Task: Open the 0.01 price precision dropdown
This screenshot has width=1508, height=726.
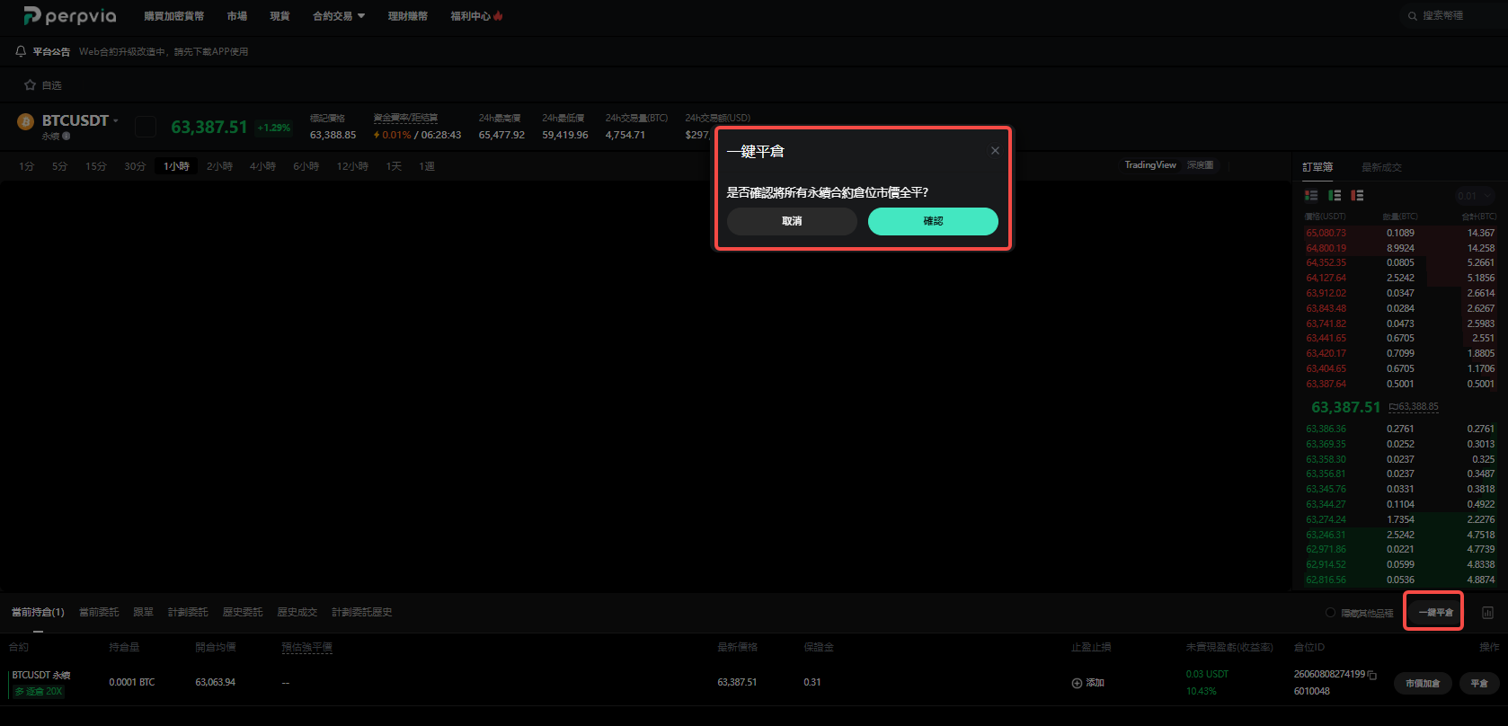Action: pyautogui.click(x=1474, y=196)
